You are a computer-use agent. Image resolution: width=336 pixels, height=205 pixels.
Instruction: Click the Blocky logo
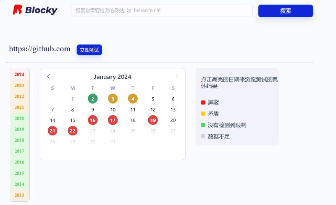35,10
